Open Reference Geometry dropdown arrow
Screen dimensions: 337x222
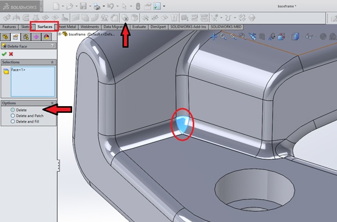[222, 18]
